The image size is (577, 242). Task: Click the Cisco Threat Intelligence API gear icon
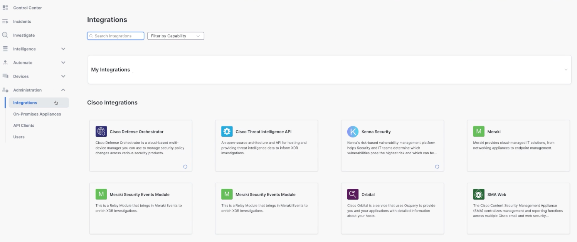pos(227,131)
